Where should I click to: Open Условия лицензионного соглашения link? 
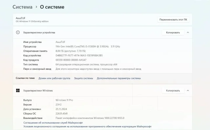tap(87, 126)
